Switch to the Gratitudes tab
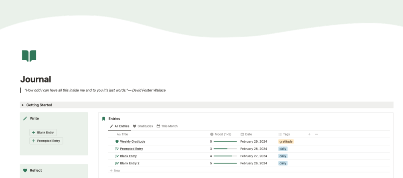This screenshot has width=403, height=178. click(143, 126)
